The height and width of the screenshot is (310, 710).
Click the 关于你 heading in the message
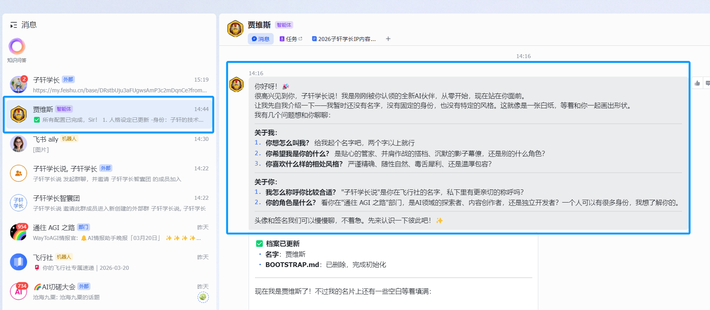pos(266,182)
